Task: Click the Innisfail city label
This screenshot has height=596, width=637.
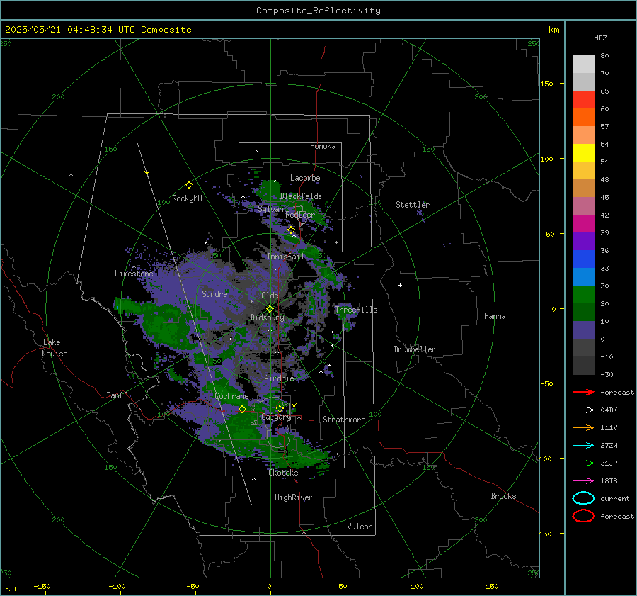Action: point(285,257)
